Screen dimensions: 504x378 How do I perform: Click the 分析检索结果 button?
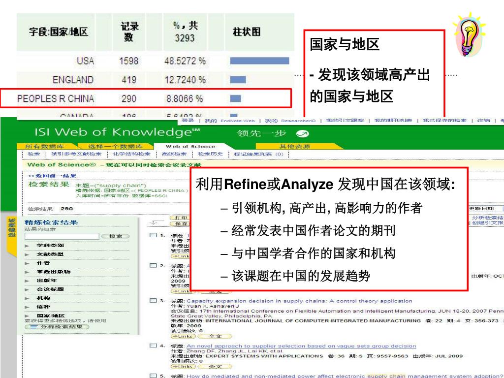[57, 327]
